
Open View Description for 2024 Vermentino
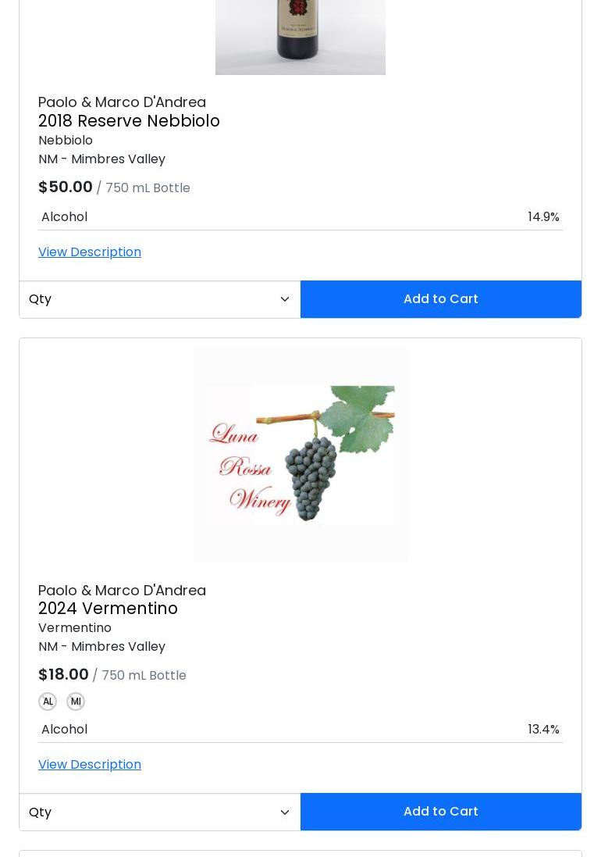tap(90, 765)
